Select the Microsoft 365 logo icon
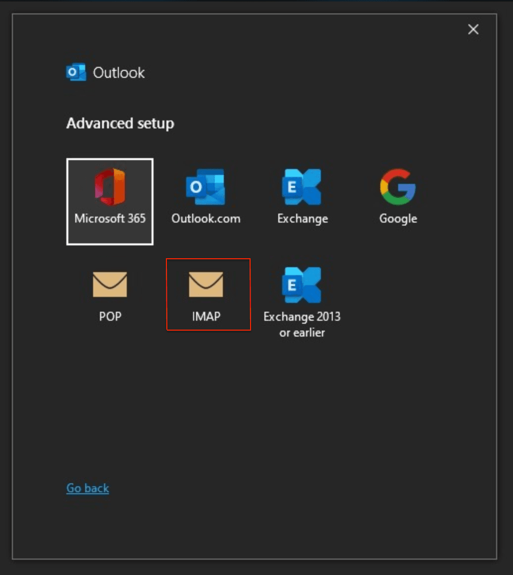 pyautogui.click(x=110, y=186)
